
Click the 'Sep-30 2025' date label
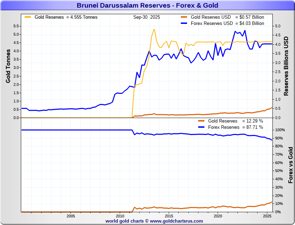click(146, 17)
